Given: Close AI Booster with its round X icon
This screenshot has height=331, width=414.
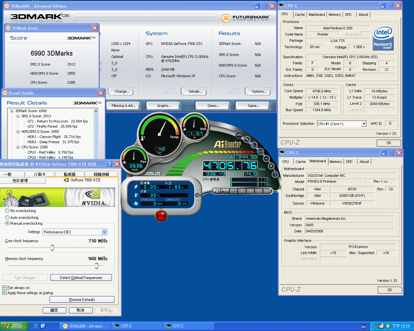Looking at the screenshot, I should tap(271, 166).
